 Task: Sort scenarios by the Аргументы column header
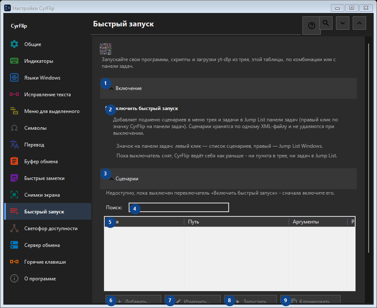[x=318, y=222]
